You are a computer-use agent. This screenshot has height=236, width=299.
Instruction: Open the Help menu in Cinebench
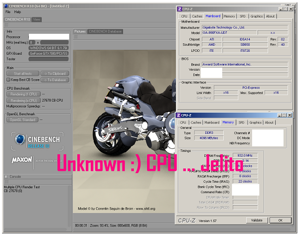tap(17, 12)
